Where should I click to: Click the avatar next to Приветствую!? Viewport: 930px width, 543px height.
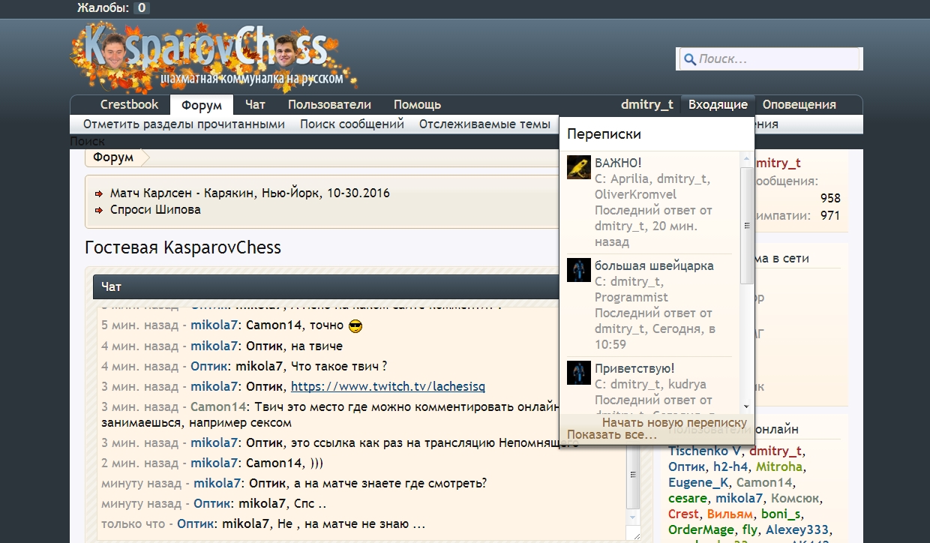click(578, 373)
